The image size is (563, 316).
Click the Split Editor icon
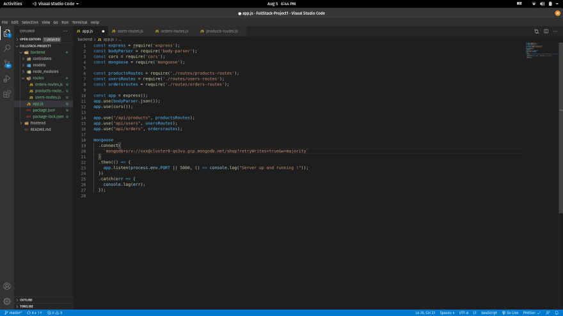[546, 31]
